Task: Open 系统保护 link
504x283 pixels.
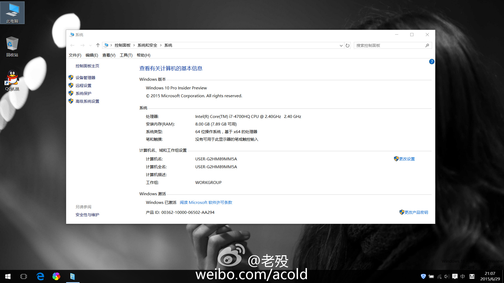Action: (x=83, y=94)
